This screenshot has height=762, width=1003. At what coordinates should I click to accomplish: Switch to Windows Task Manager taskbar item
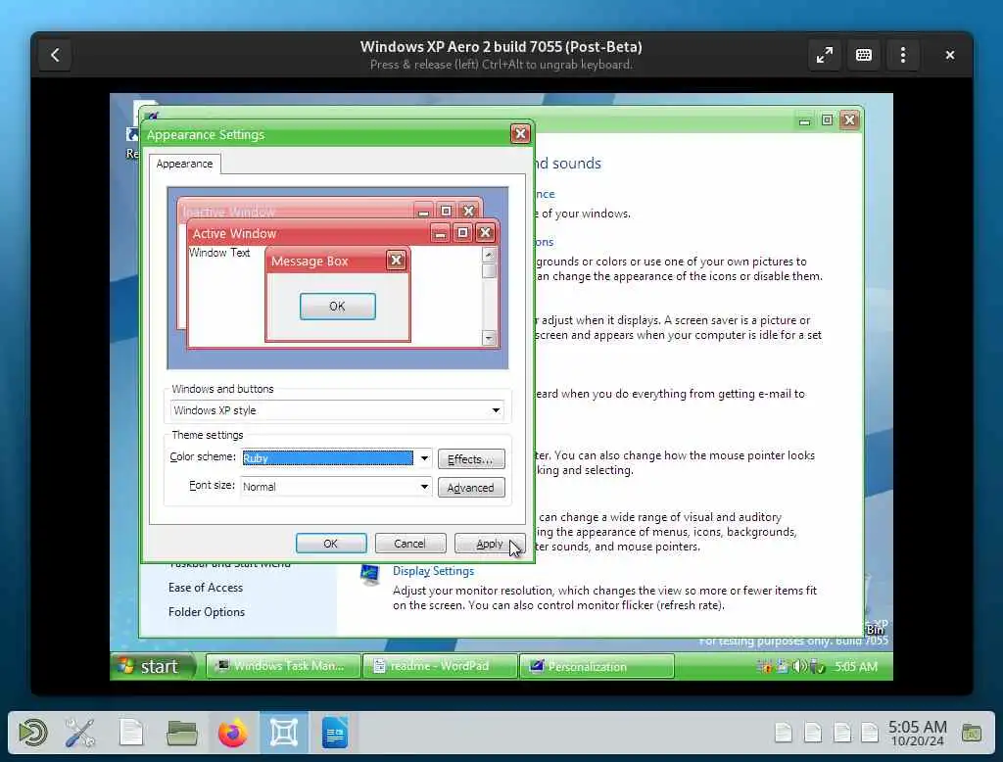point(283,666)
